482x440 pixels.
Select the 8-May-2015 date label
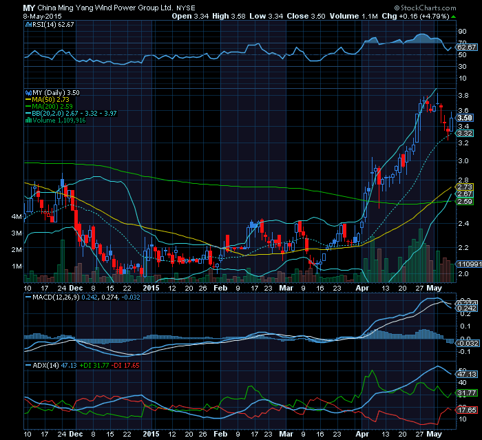42,17
